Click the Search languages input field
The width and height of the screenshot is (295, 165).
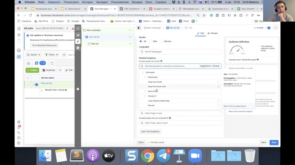(x=180, y=52)
